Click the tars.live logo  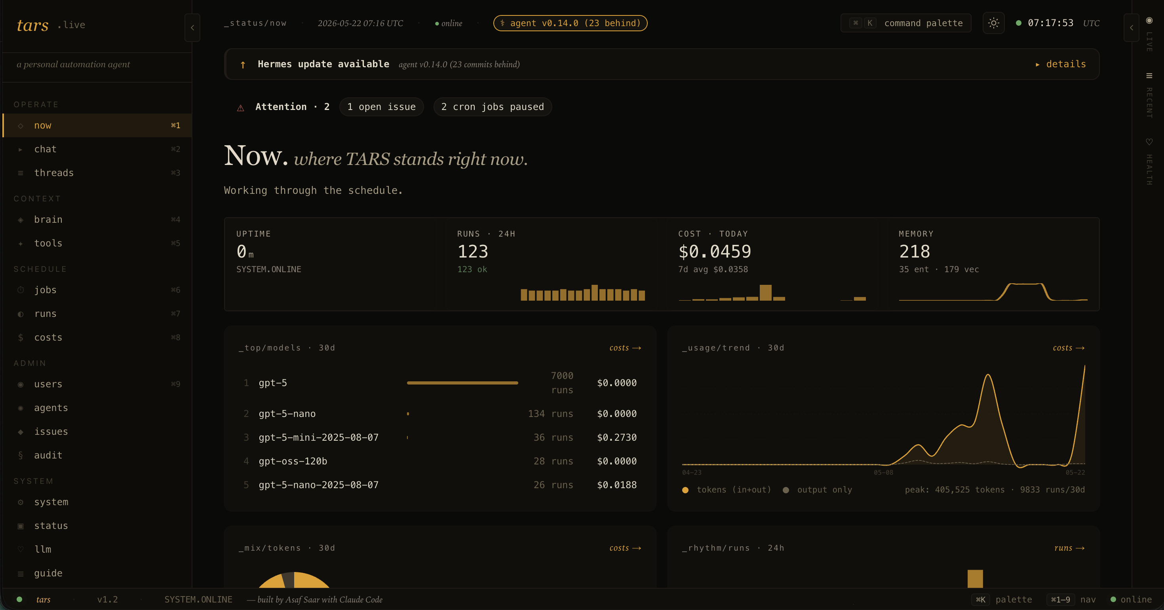[51, 25]
